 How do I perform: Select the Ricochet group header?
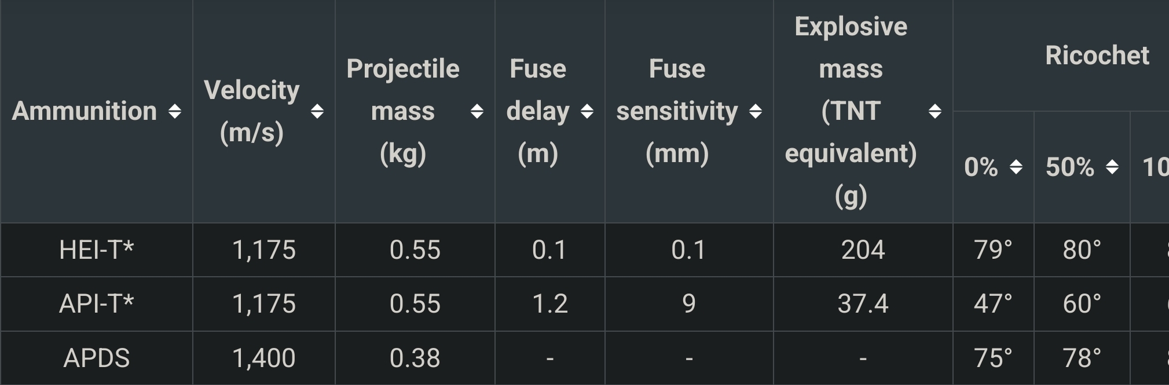[1097, 56]
